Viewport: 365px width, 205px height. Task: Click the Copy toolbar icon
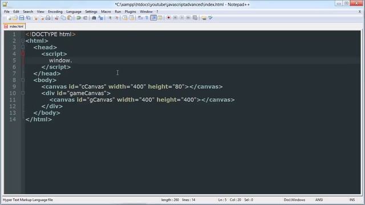click(x=63, y=18)
